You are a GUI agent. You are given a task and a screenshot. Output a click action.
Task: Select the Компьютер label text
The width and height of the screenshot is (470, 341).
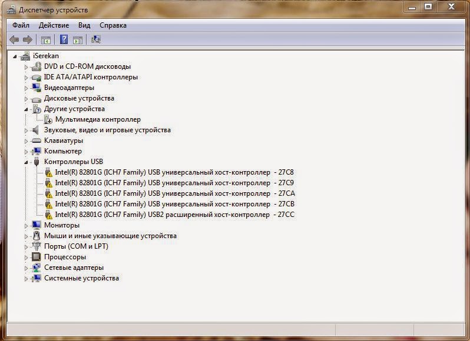(63, 151)
